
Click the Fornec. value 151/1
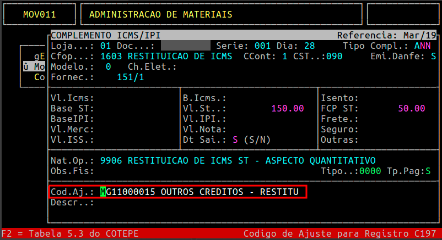[x=130, y=77]
